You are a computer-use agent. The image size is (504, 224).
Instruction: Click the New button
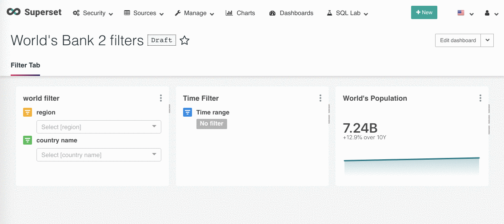pyautogui.click(x=424, y=12)
